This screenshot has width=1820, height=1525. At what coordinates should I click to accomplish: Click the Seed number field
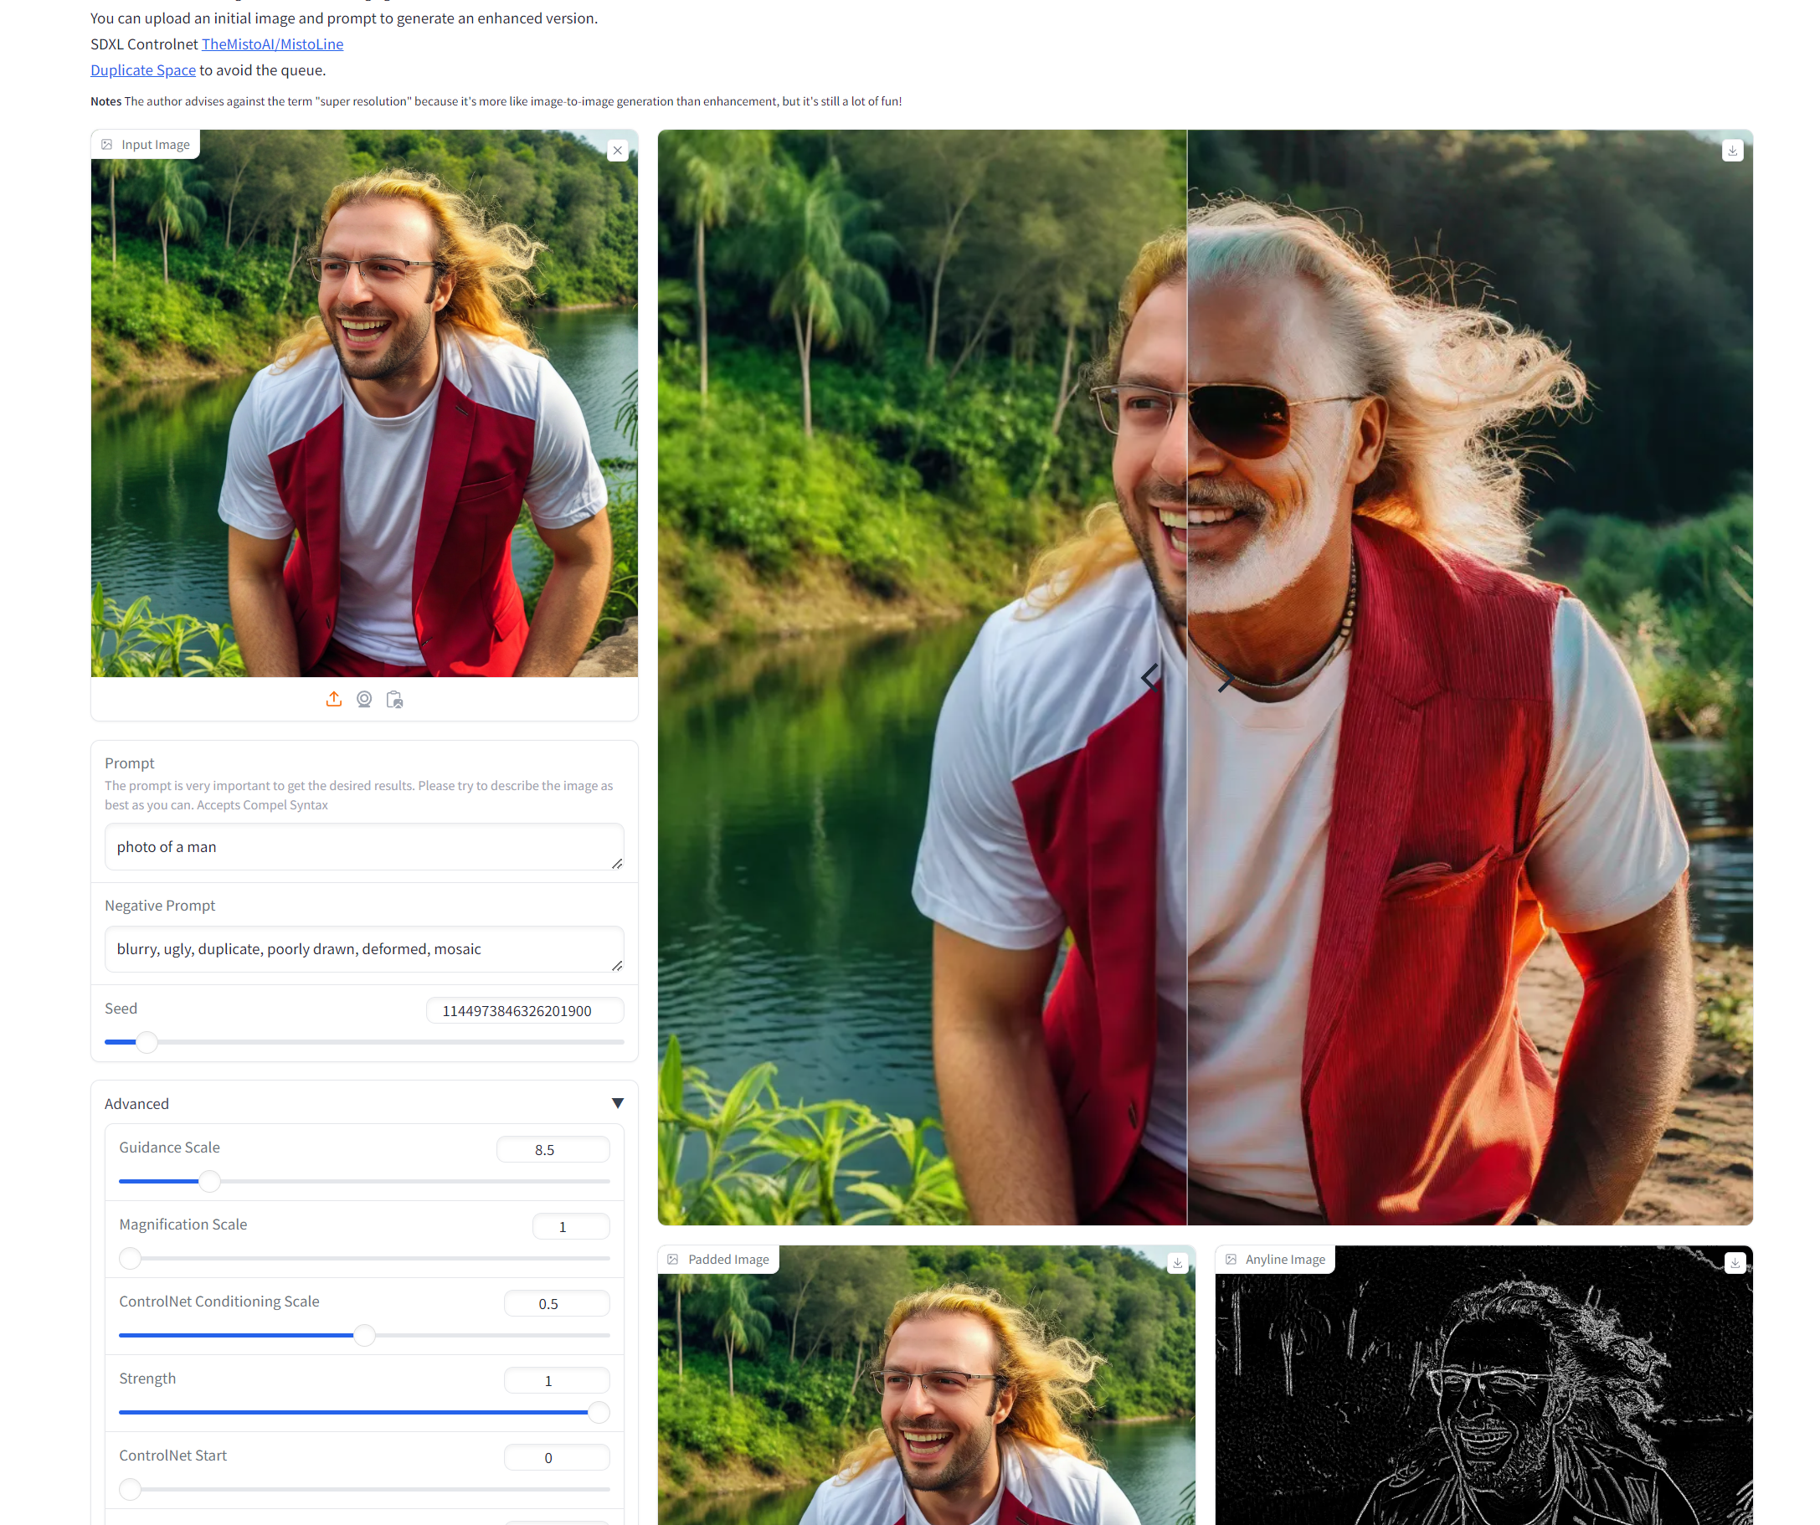[523, 1011]
